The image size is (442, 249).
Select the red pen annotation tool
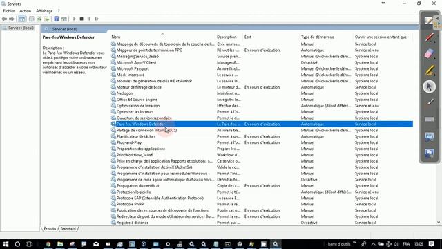click(x=430, y=37)
